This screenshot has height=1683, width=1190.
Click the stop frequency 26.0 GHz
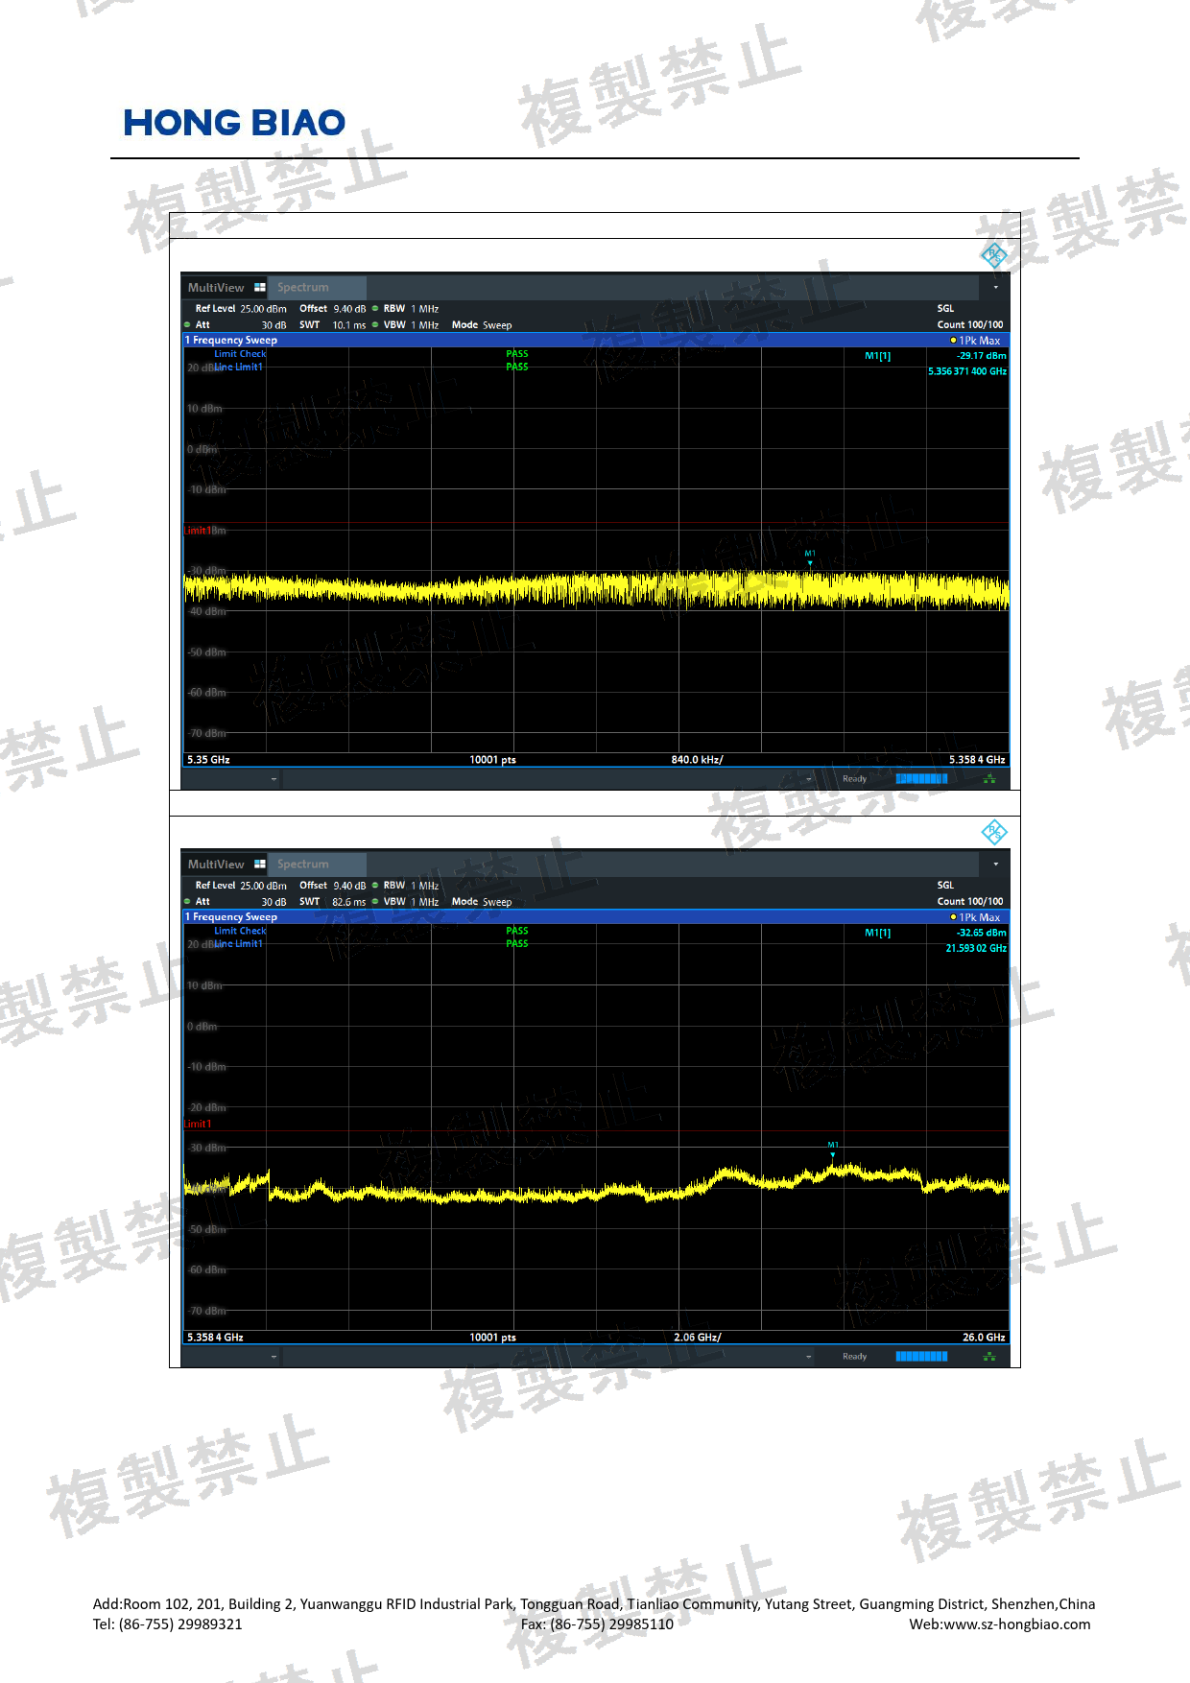pyautogui.click(x=984, y=1338)
